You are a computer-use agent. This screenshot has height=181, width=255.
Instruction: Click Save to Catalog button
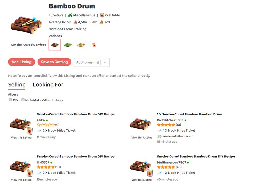pyautogui.click(x=54, y=62)
